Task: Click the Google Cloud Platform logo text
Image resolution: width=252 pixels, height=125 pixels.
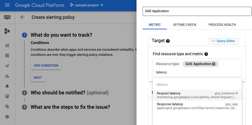Action: coord(40,5)
